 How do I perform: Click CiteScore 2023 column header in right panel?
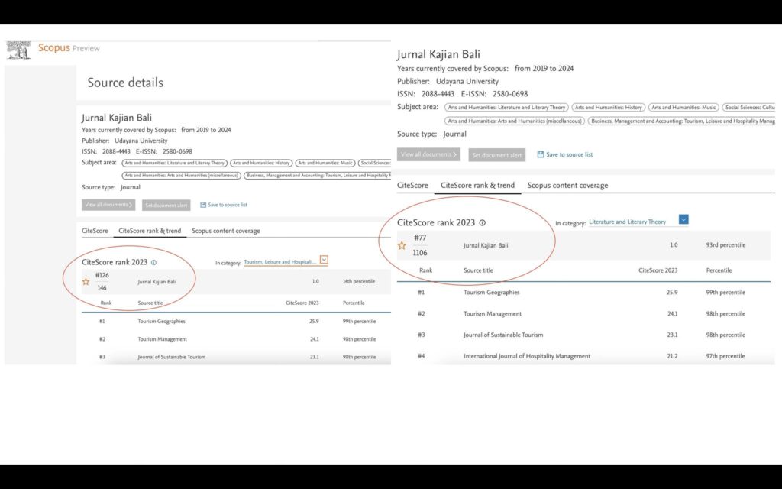[x=658, y=270]
